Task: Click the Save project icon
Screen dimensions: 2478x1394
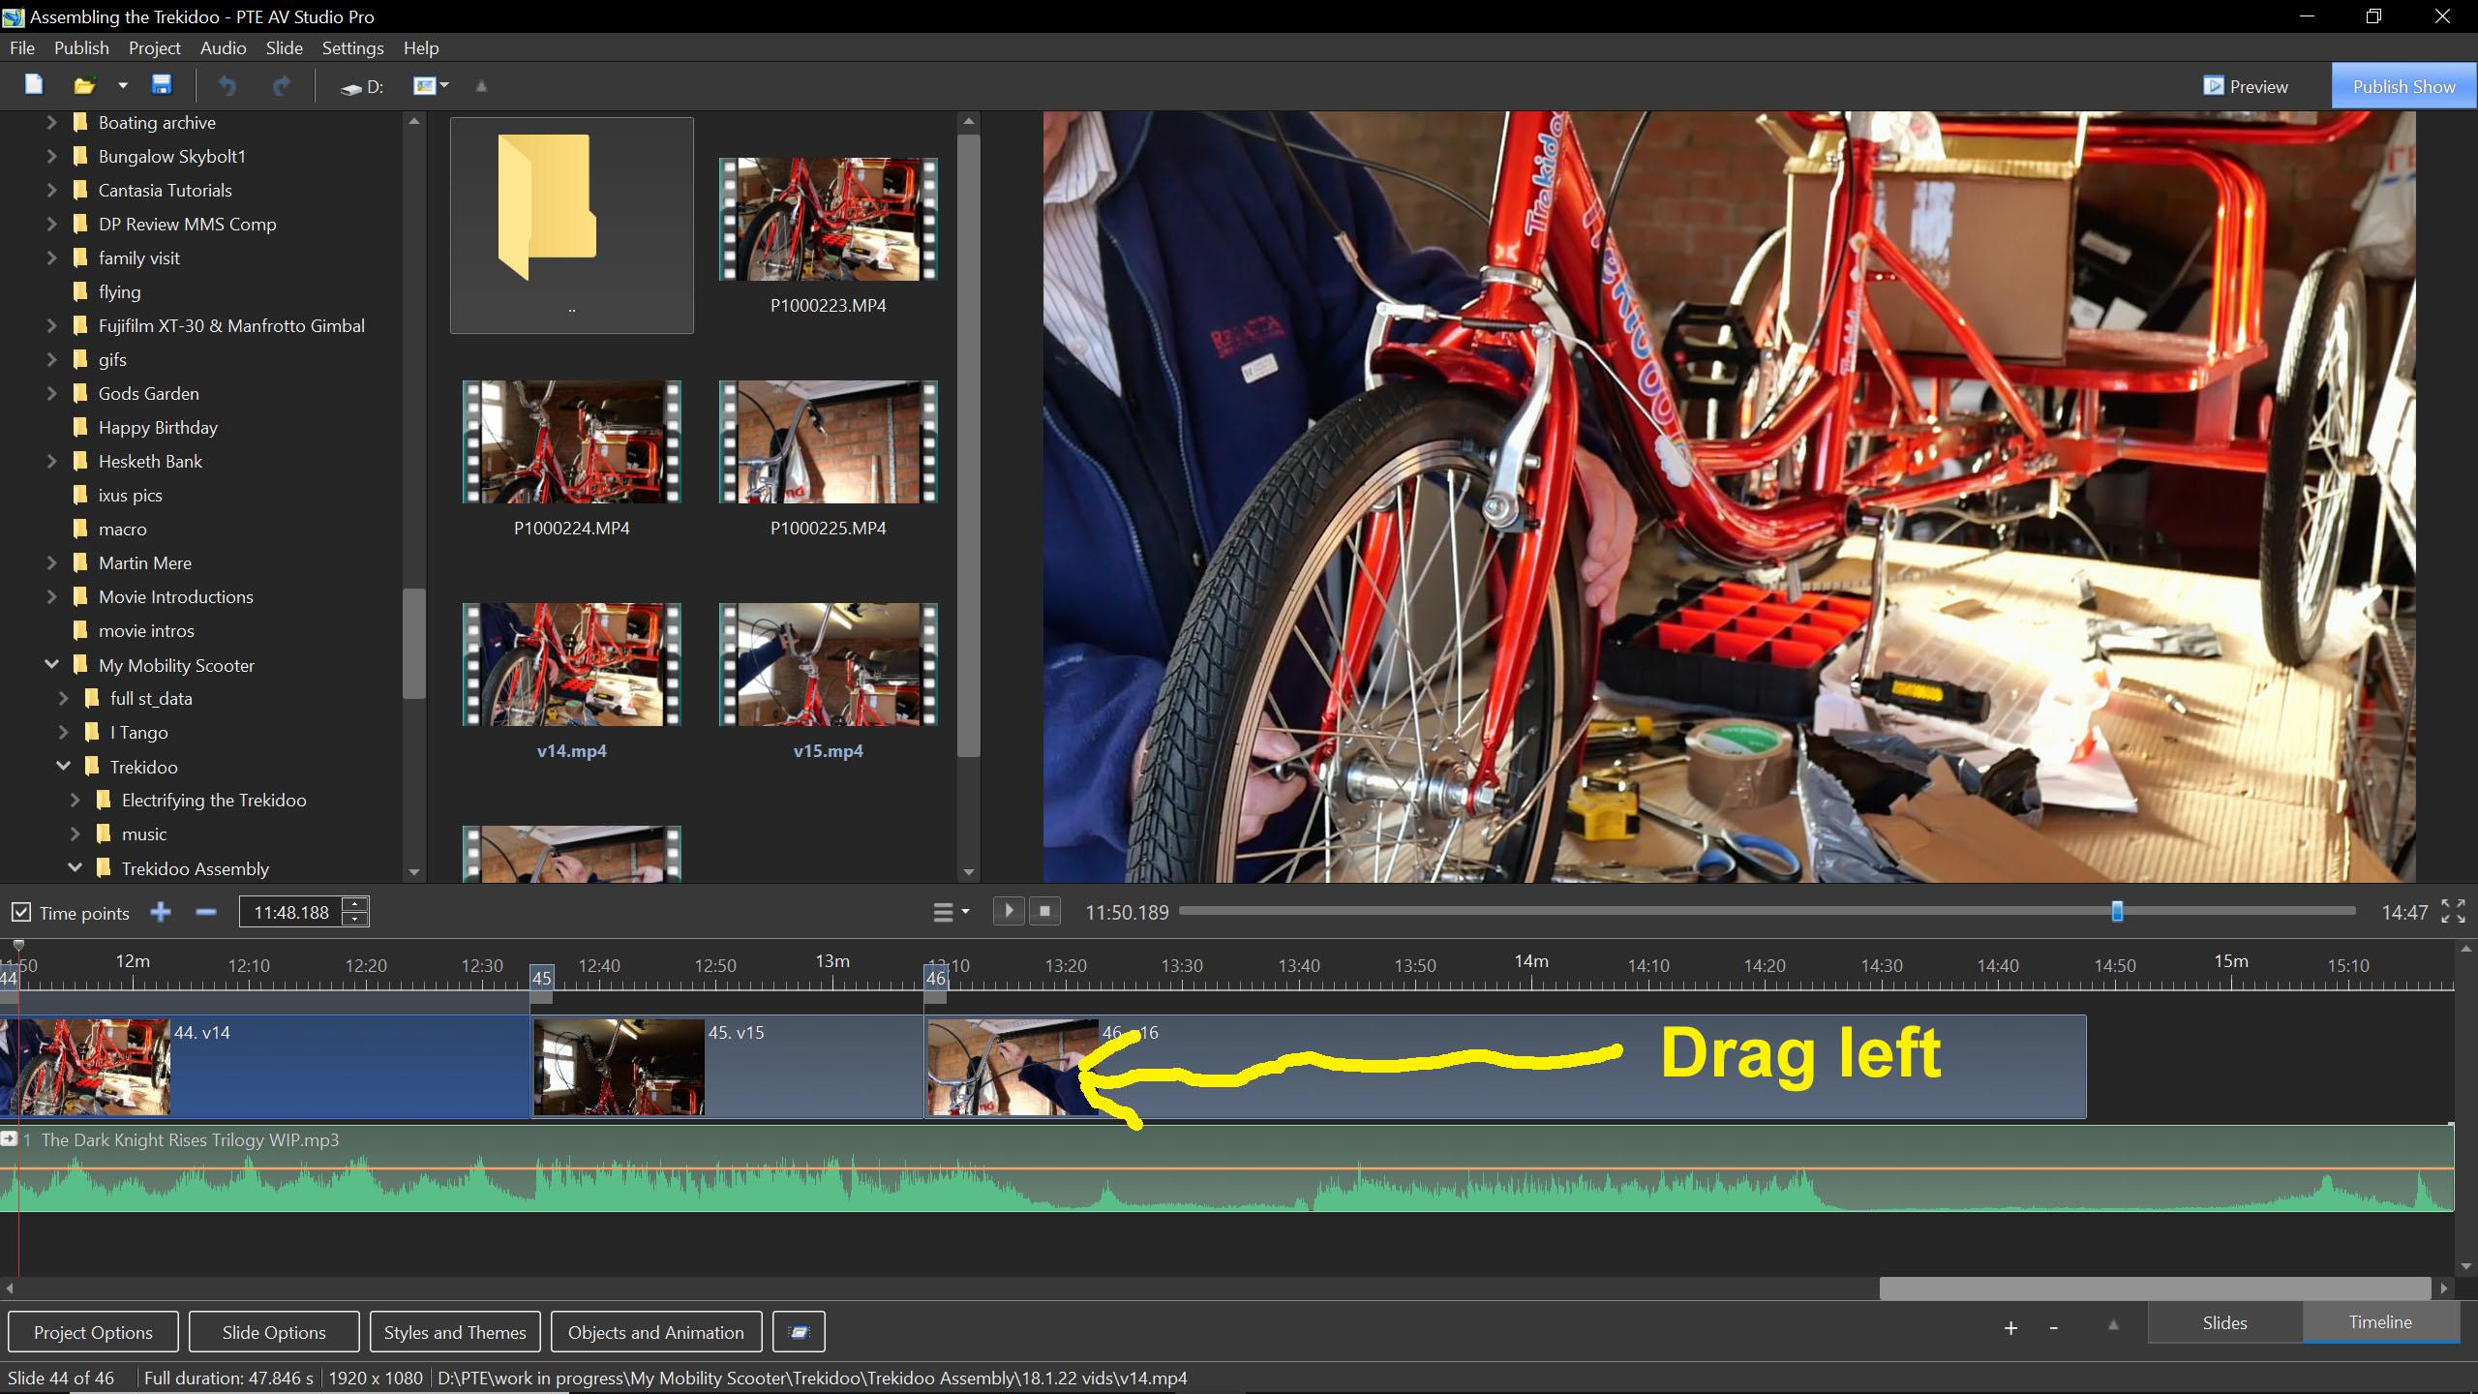Action: click(162, 85)
